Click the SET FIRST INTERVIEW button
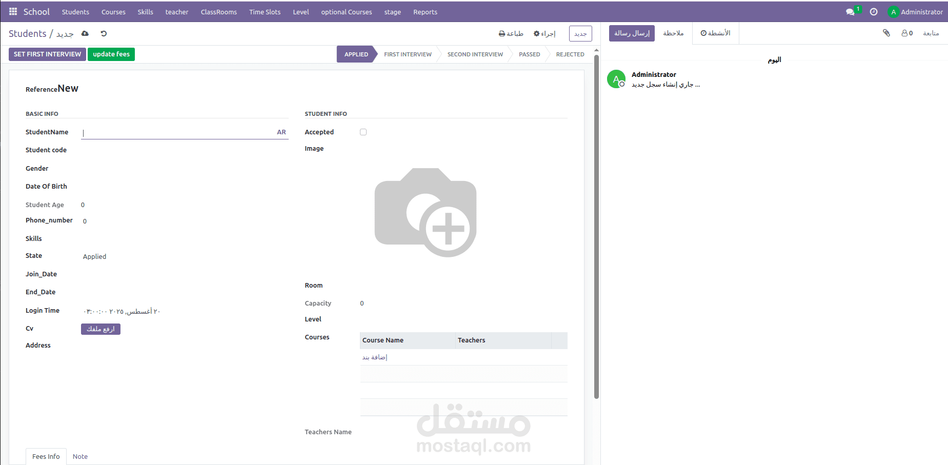The width and height of the screenshot is (948, 465). [47, 54]
